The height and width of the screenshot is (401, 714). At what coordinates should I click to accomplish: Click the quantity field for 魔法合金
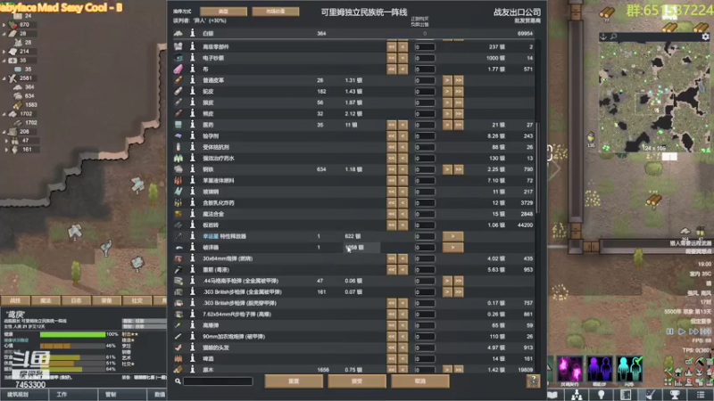coord(425,214)
